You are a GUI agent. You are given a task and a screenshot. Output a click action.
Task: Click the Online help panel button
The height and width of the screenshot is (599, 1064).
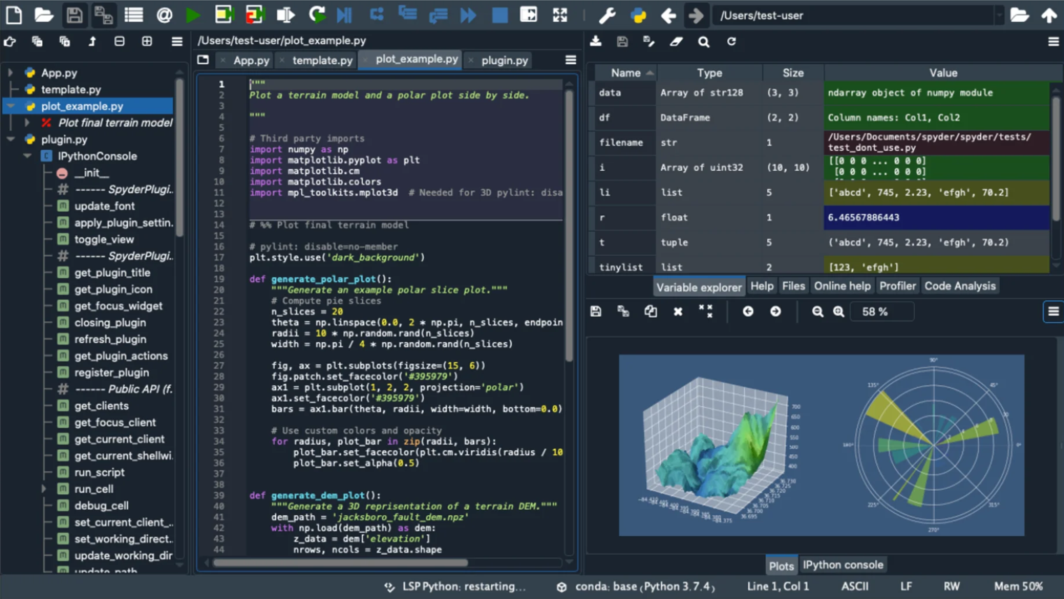coord(842,286)
